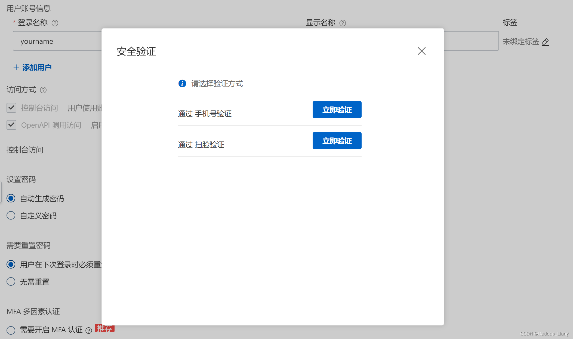Click the 控制台访问 section heading below checkboxes
This screenshot has height=339, width=573.
[x=25, y=150]
